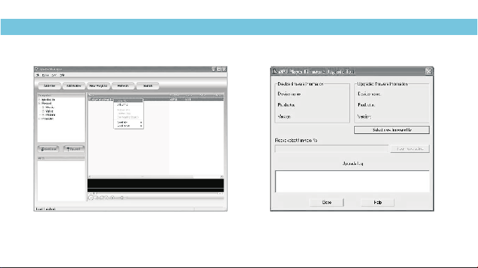Click the Add File button
This screenshot has width=478, height=268.
pos(50,86)
